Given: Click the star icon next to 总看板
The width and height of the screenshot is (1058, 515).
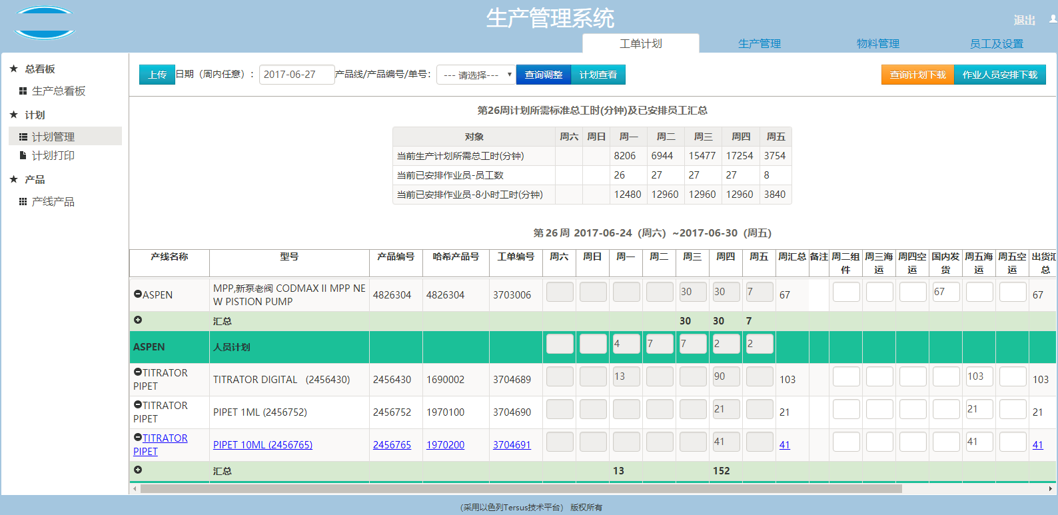Looking at the screenshot, I should 13,69.
